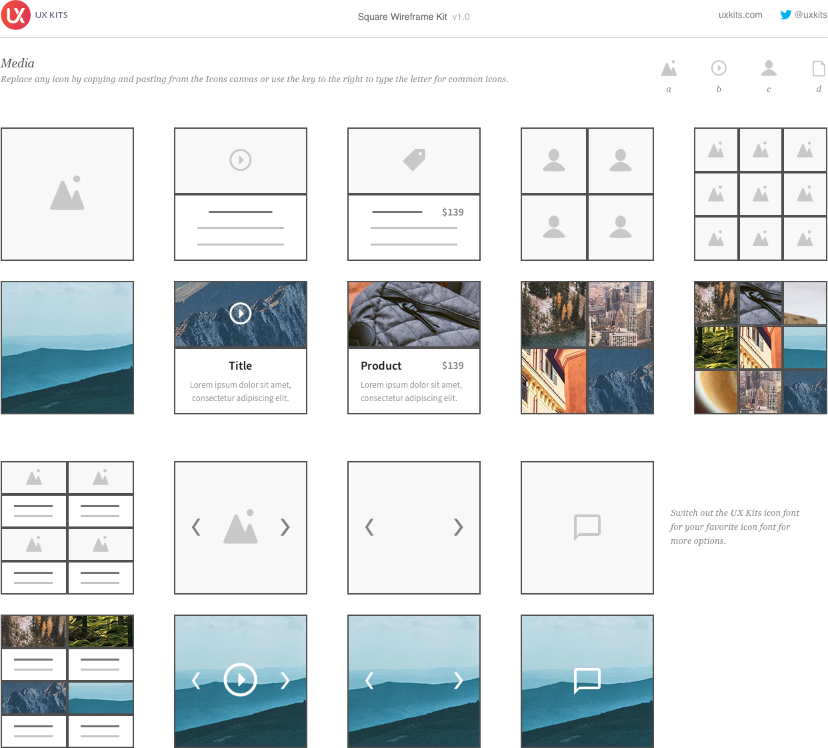828x748 pixels.
Task: Click the top-left person icon in the avatar grid
Action: 554,160
